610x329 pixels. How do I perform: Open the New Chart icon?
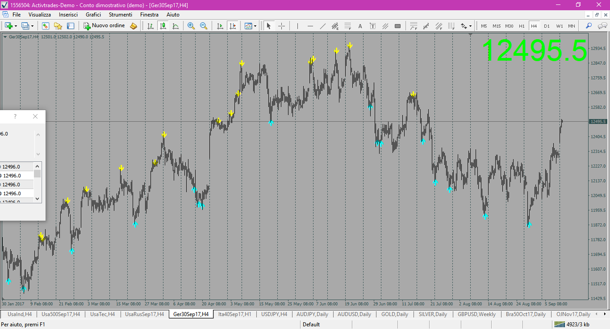pyautogui.click(x=8, y=26)
